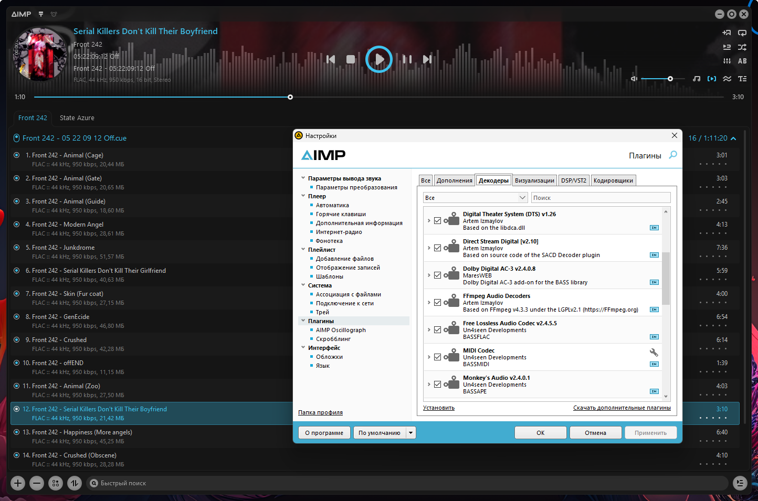Open the 'Установить' link
The image size is (758, 501).
439,408
